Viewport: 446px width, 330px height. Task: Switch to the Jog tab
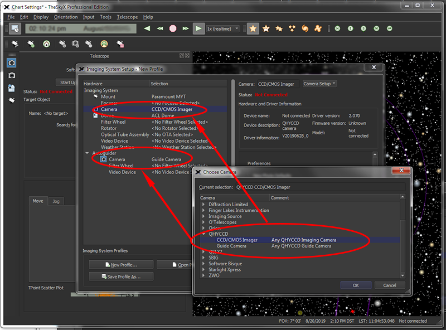pyautogui.click(x=56, y=201)
